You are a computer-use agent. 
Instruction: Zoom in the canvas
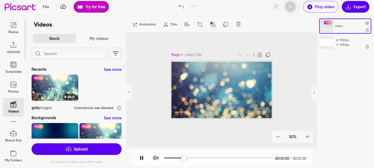(x=307, y=137)
